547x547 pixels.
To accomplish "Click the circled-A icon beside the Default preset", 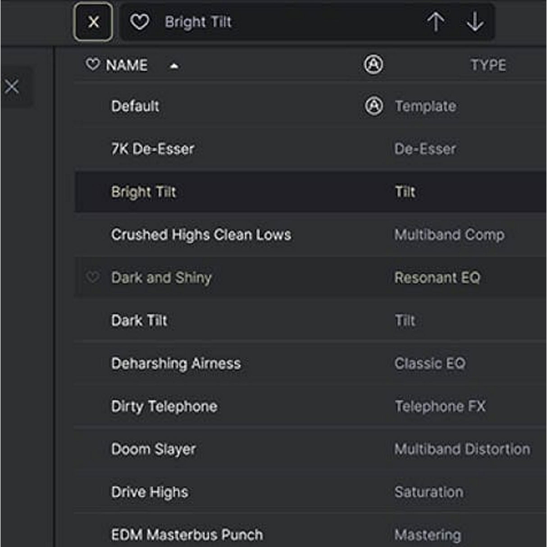I will [x=374, y=106].
